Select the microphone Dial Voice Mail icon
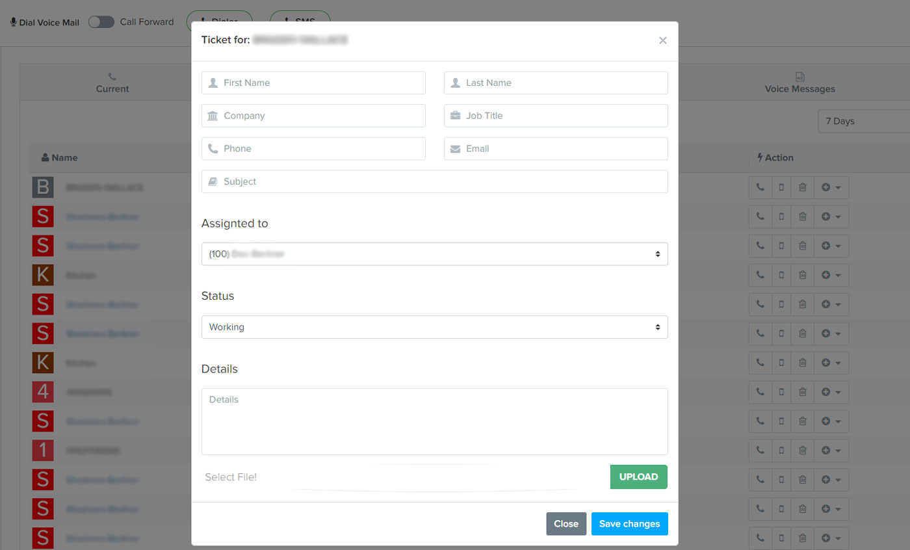Image resolution: width=910 pixels, height=550 pixels. point(14,21)
